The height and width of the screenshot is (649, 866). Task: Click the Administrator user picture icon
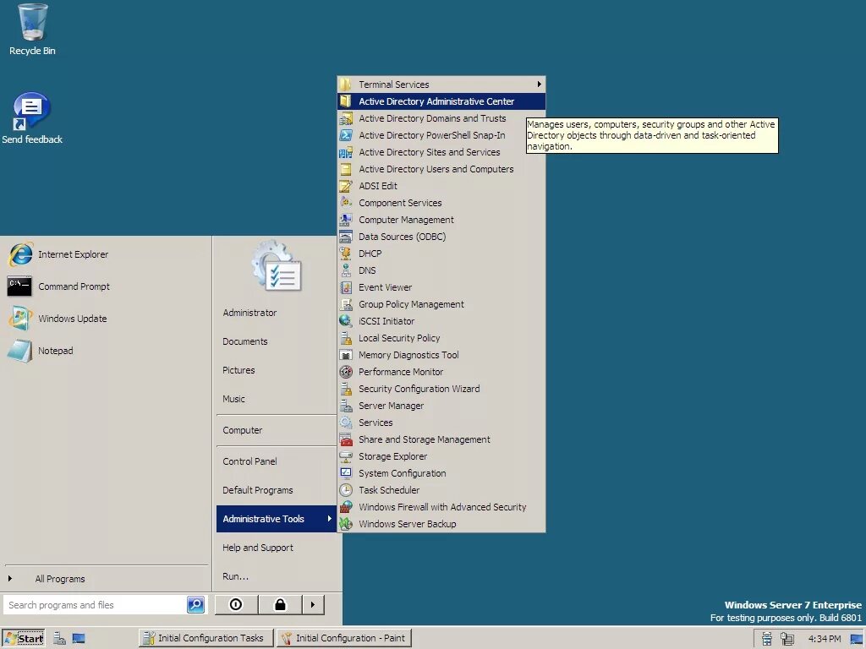click(277, 266)
